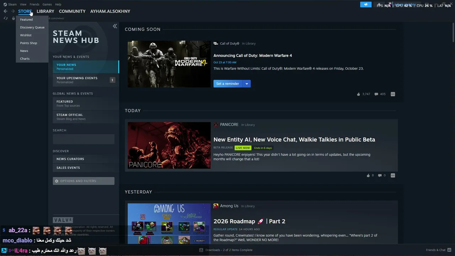Screen dimensions: 455x256
Task: Click the gear icon in Options and Filters
Action: [56, 181]
